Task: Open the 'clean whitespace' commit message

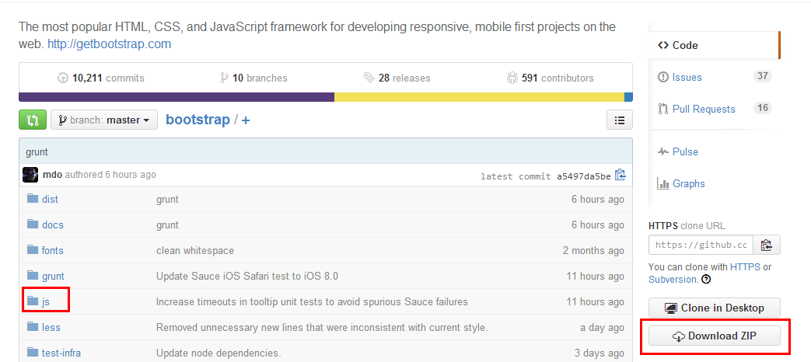Action: [195, 250]
